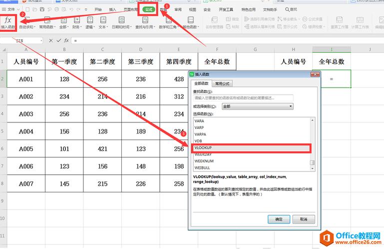The width and height of the screenshot is (384, 249).
Task: Select VARP in the function list
Action: 252,127
